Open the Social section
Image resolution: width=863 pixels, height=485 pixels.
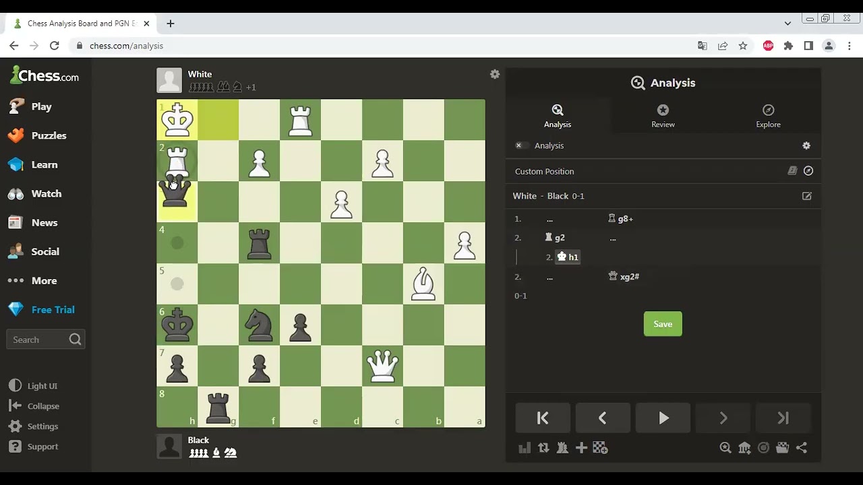click(x=34, y=251)
